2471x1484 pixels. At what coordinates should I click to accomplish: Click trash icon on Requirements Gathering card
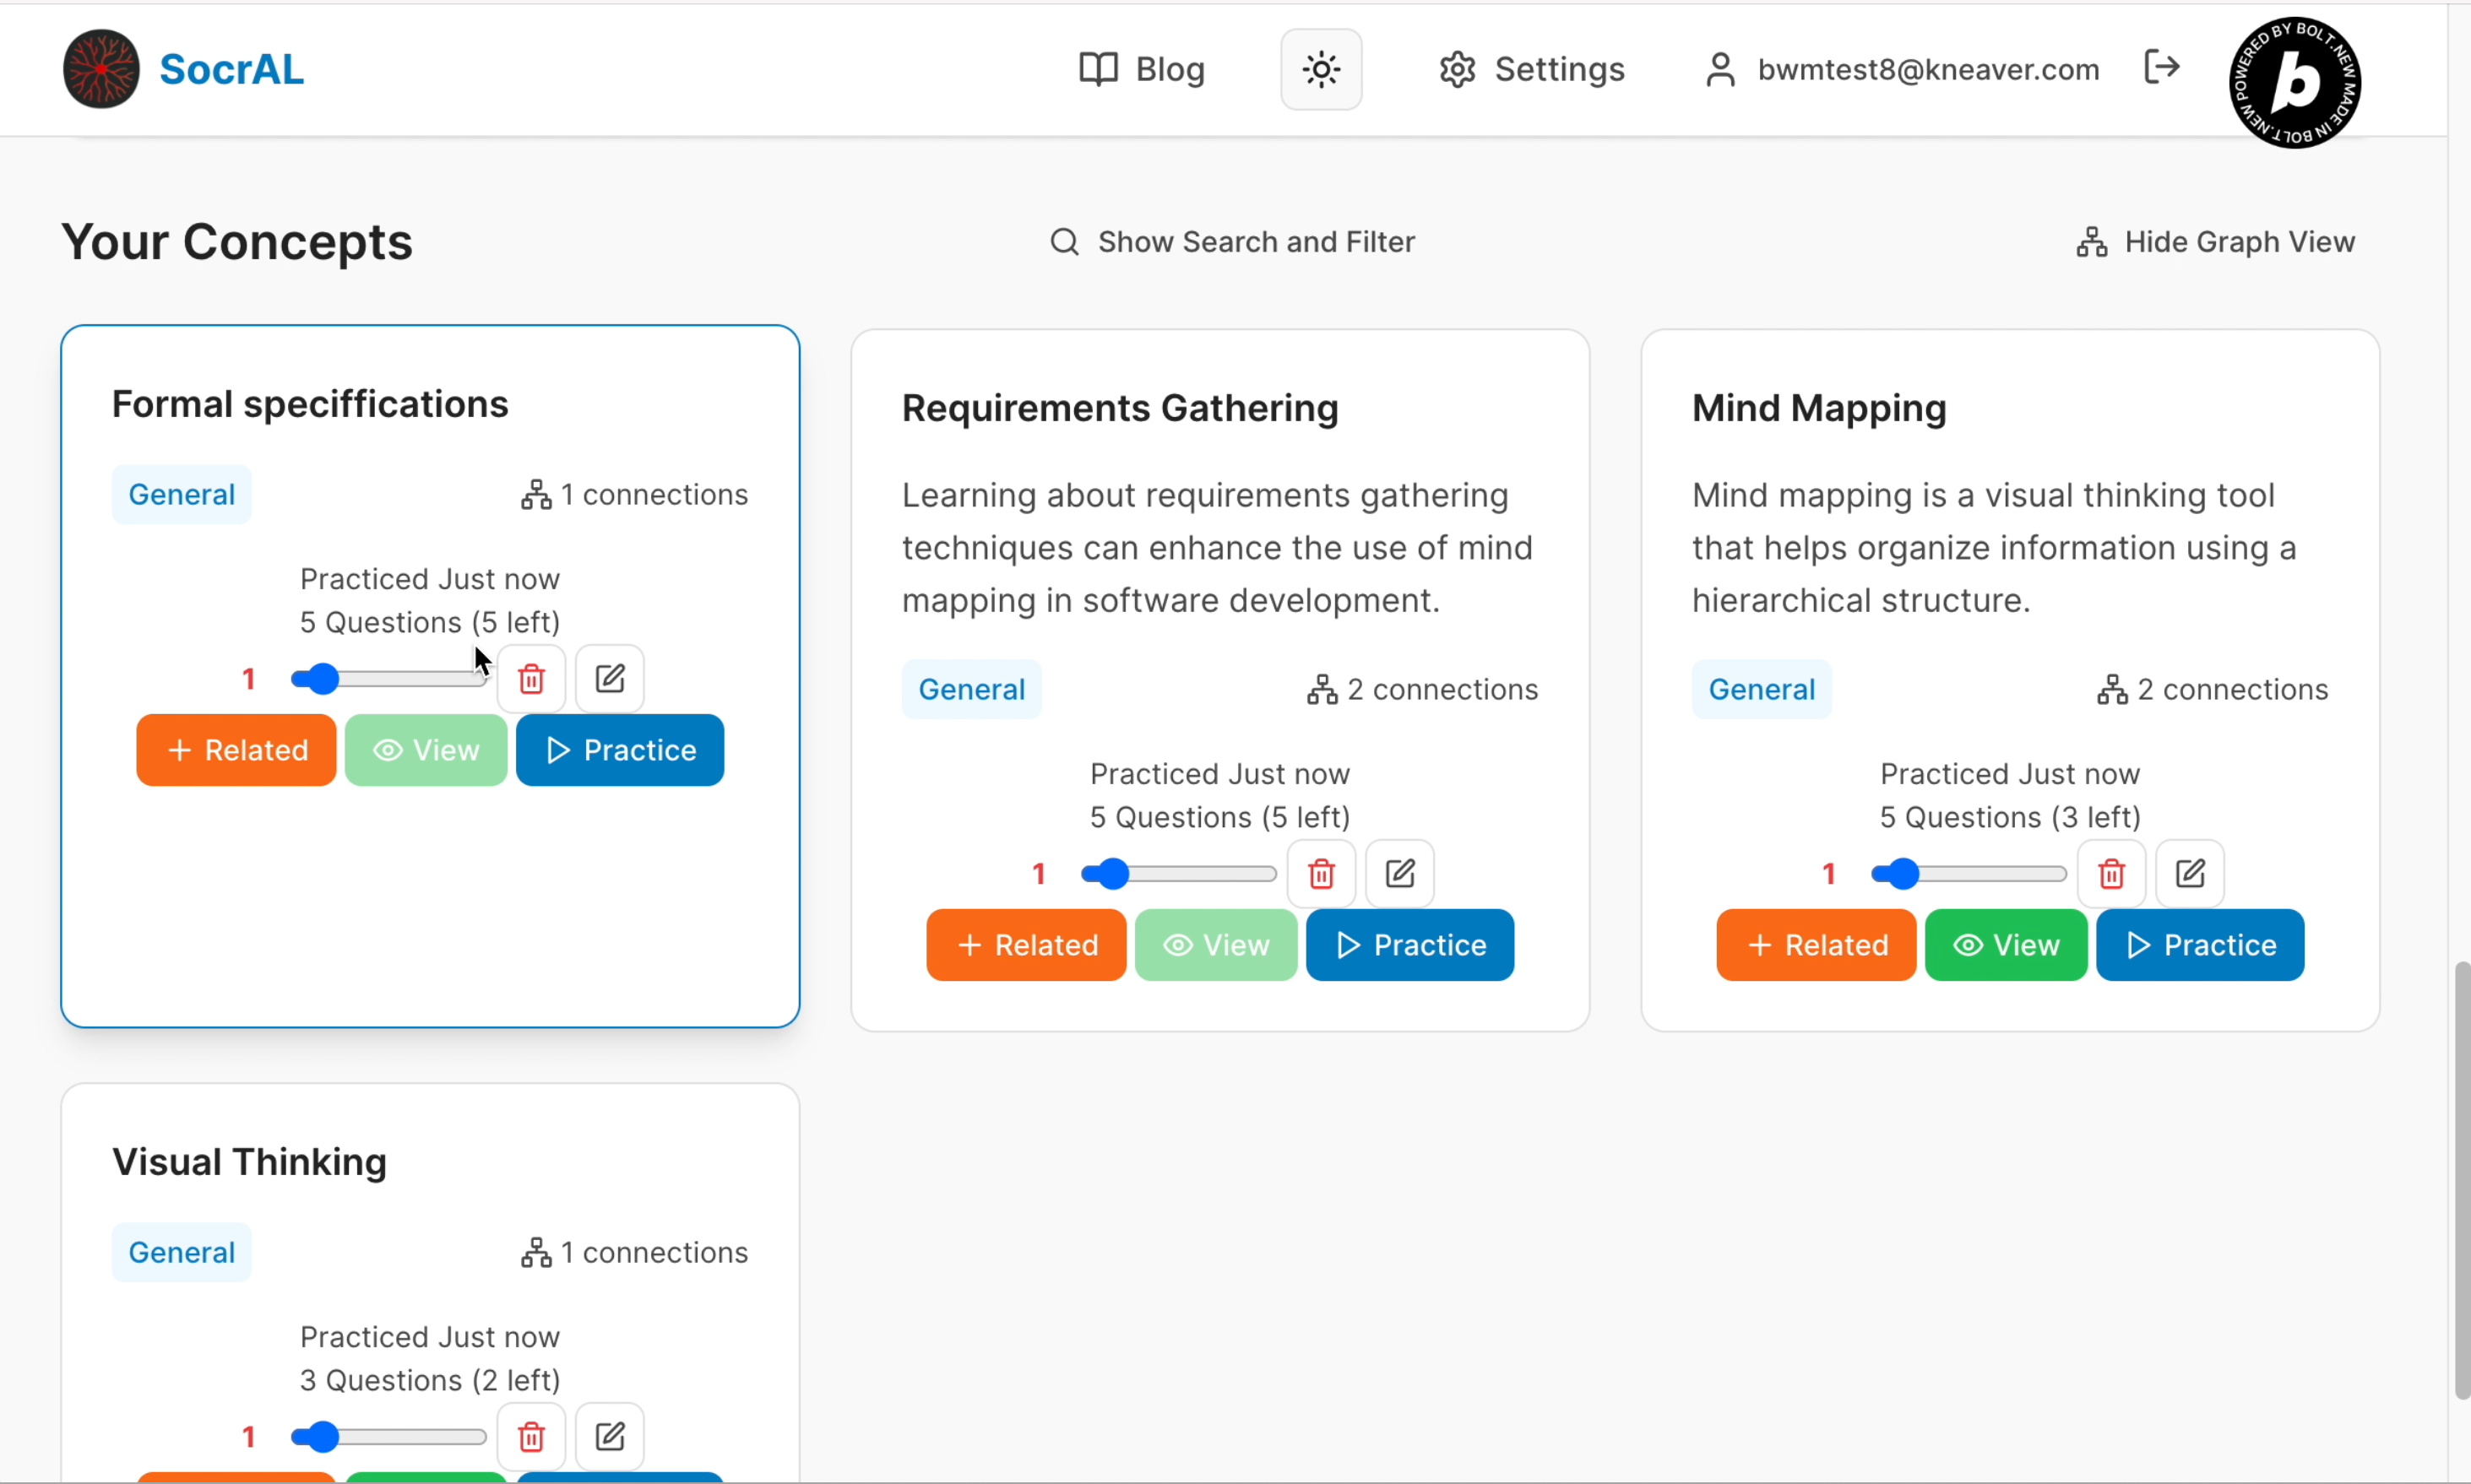1321,874
